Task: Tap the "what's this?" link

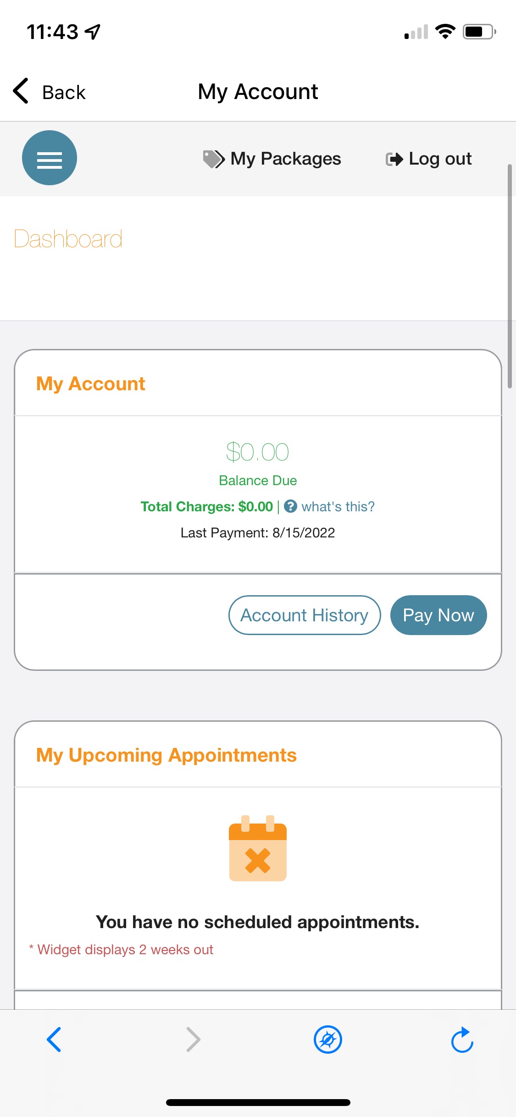Action: coord(338,506)
